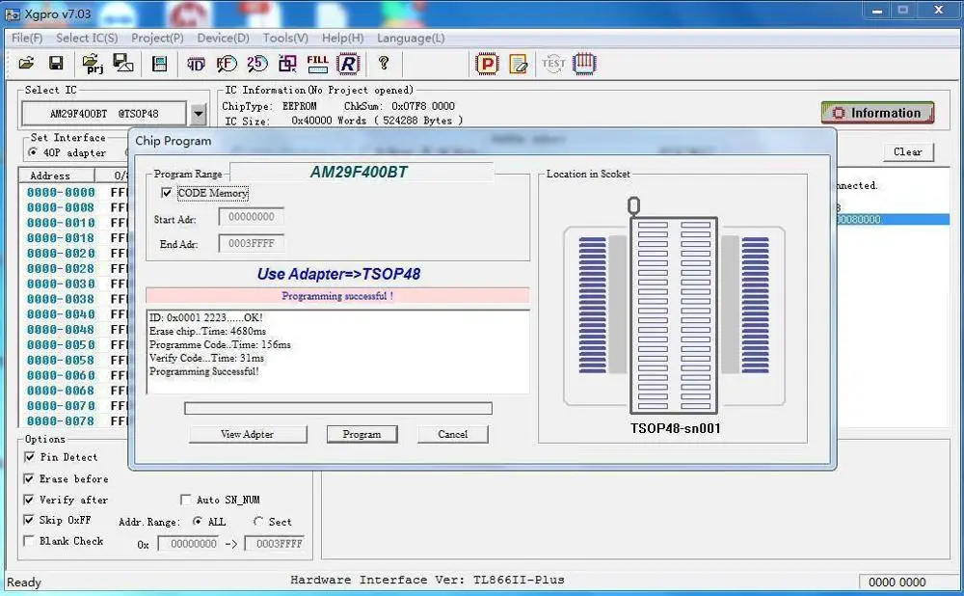Click the calculator-style toolbar icon
964x596 pixels.
(159, 64)
